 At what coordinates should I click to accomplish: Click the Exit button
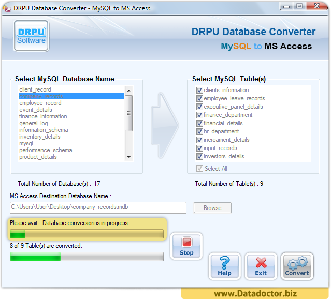261,266
